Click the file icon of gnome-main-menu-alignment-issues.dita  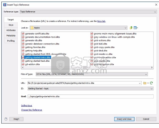coord(92,33)
